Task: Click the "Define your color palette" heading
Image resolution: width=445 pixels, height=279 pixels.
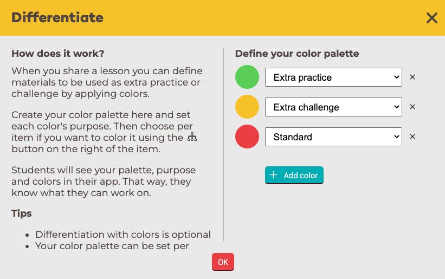Action: [x=296, y=54]
